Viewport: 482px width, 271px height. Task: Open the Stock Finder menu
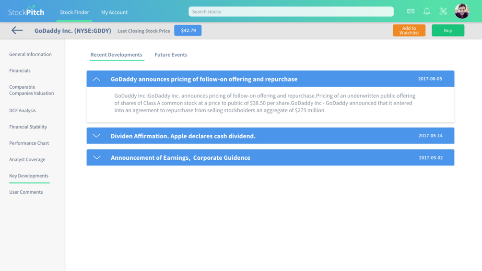(74, 12)
